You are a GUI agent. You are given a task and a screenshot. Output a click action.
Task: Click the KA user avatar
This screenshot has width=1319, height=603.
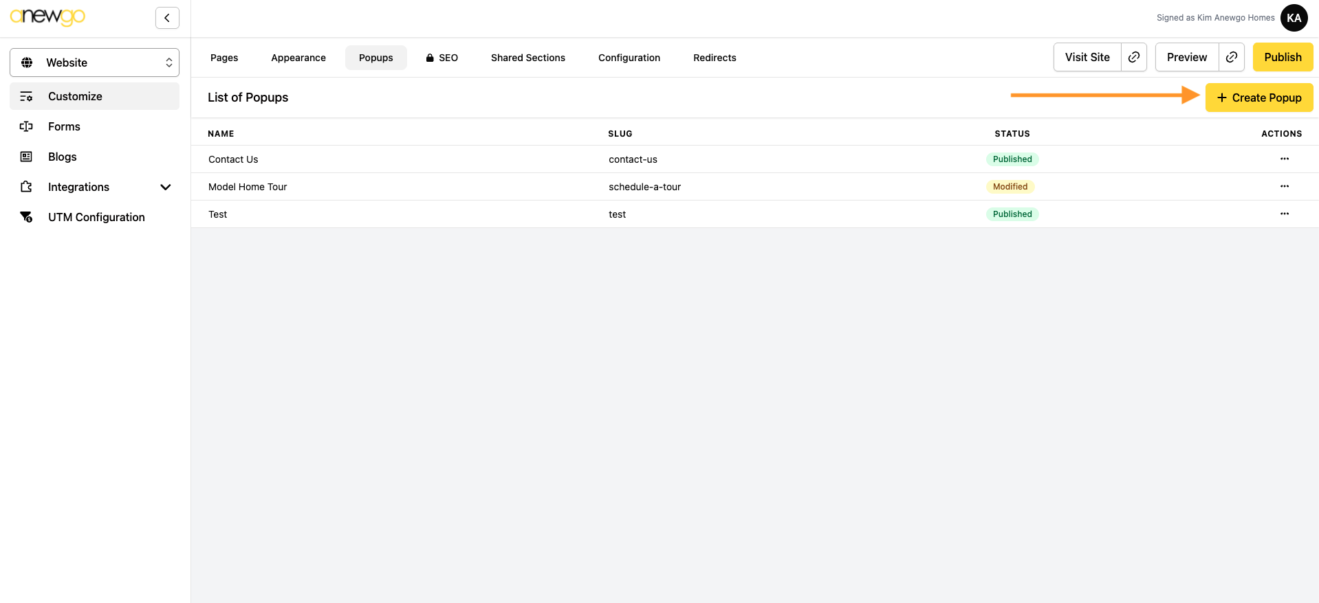tap(1294, 18)
